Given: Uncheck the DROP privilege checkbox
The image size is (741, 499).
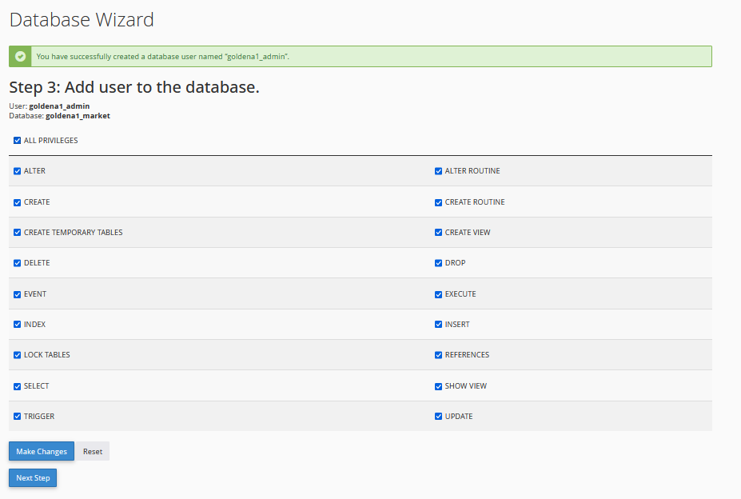Looking at the screenshot, I should [x=438, y=263].
